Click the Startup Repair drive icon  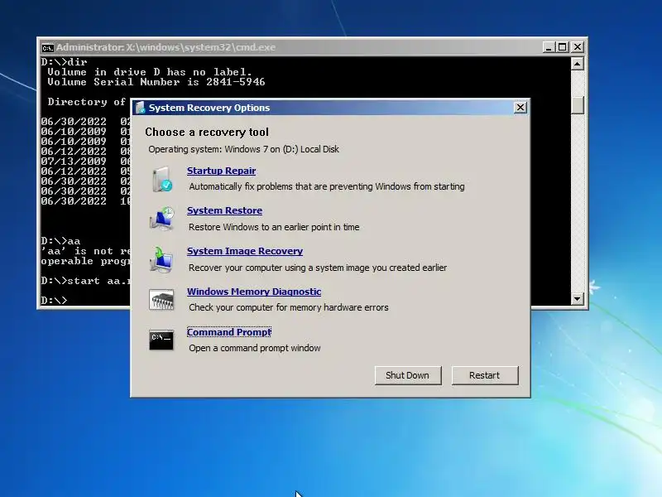click(161, 179)
